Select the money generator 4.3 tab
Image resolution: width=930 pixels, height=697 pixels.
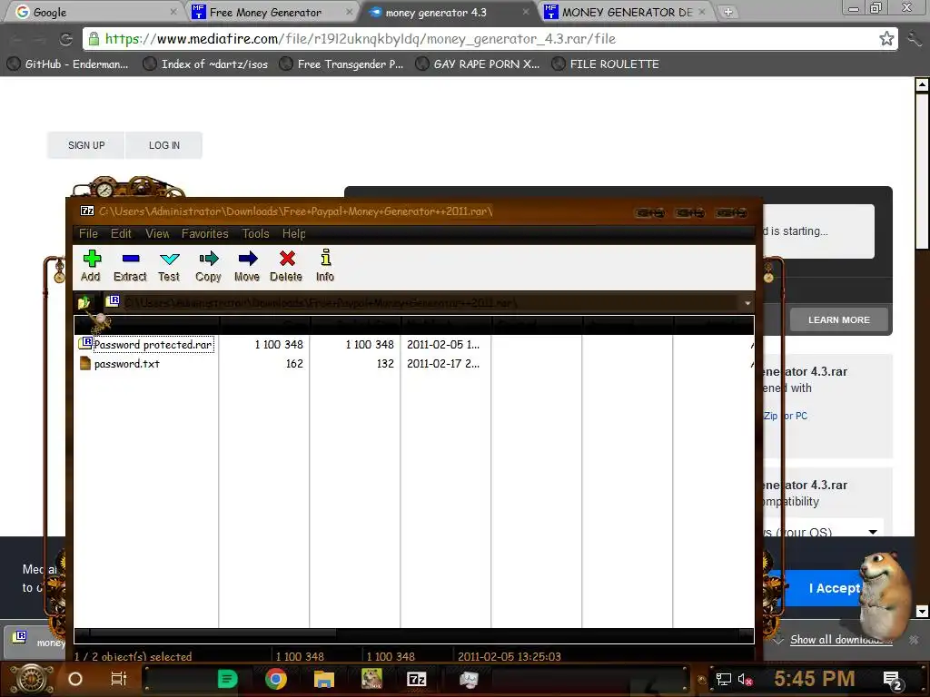(x=448, y=12)
